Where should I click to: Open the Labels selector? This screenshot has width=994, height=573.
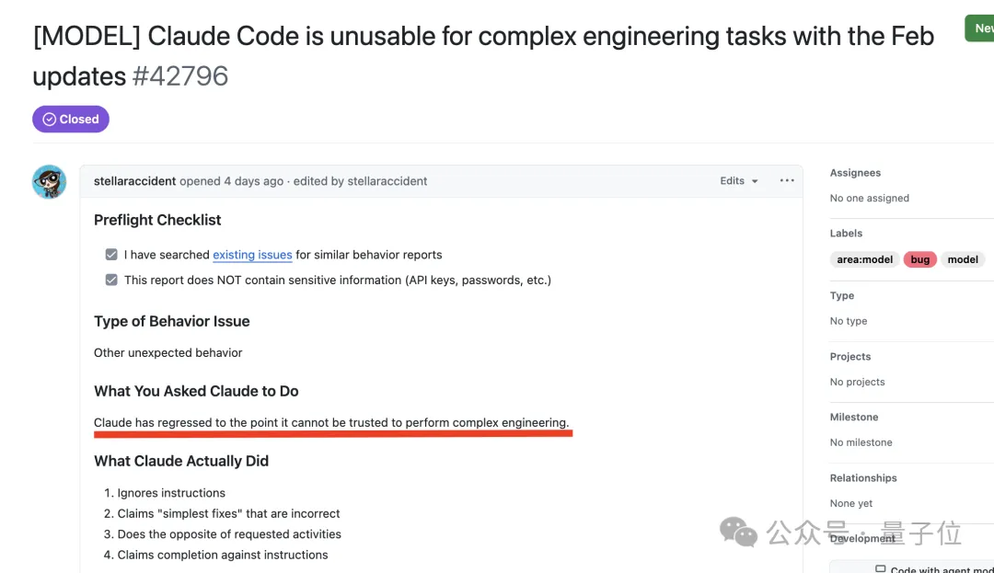click(x=845, y=233)
